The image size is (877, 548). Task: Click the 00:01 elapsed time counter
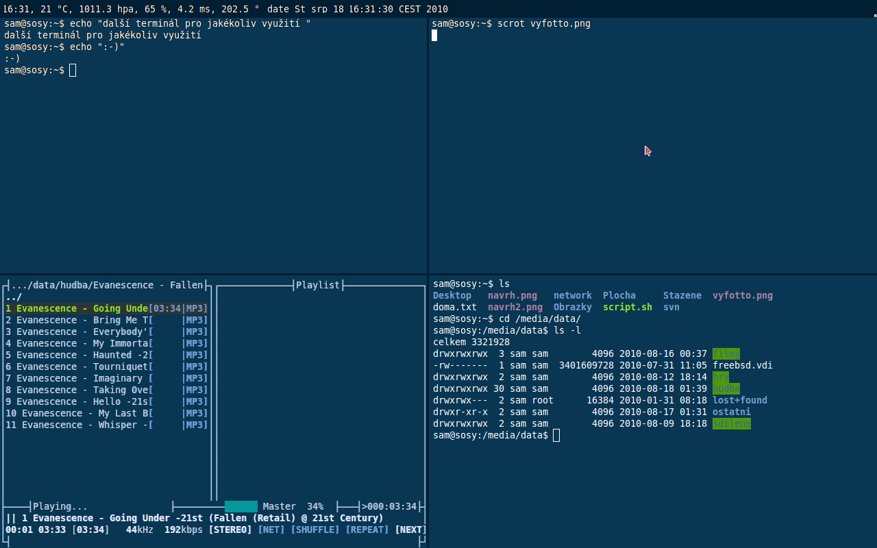click(19, 530)
